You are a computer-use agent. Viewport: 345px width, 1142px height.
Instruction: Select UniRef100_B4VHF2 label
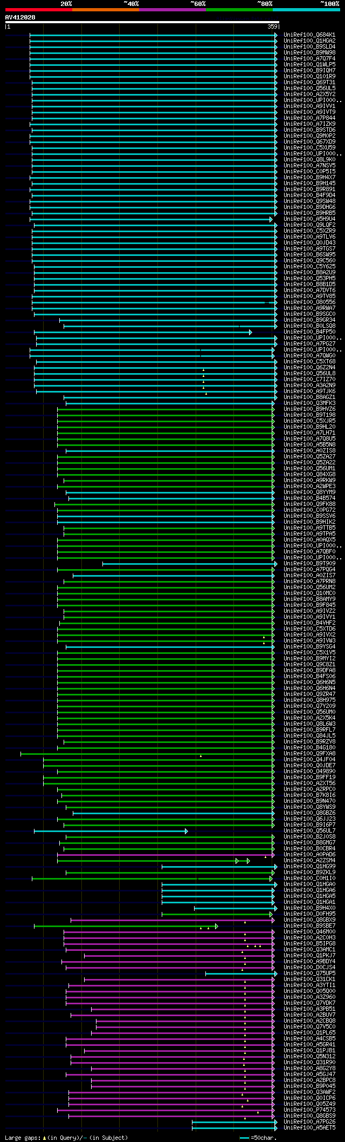point(309,623)
